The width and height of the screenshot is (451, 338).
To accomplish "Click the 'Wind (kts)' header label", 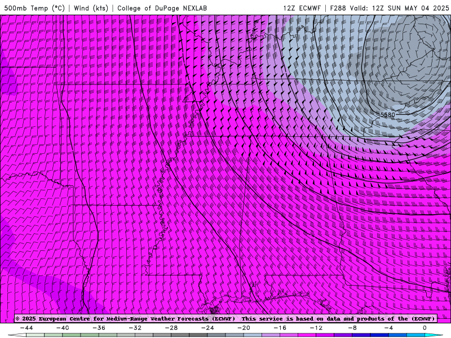I will [x=91, y=8].
